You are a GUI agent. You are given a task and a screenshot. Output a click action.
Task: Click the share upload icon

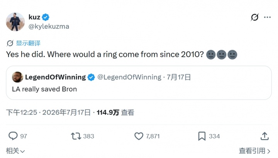click(264, 136)
